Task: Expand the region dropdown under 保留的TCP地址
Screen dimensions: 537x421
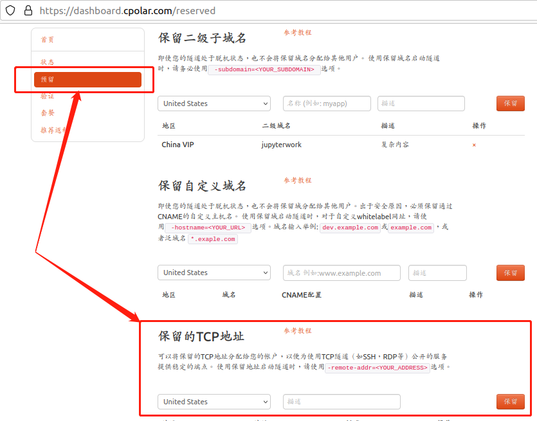Action: click(214, 402)
